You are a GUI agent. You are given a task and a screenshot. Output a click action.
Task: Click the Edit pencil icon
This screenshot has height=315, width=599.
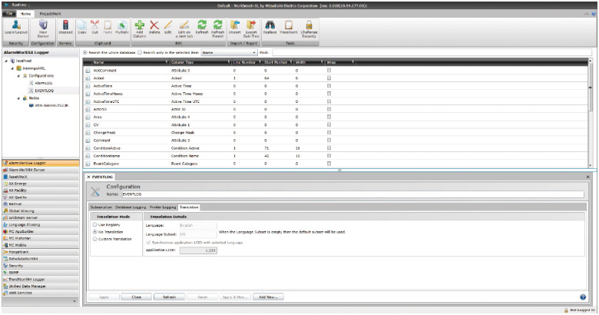coord(167,25)
